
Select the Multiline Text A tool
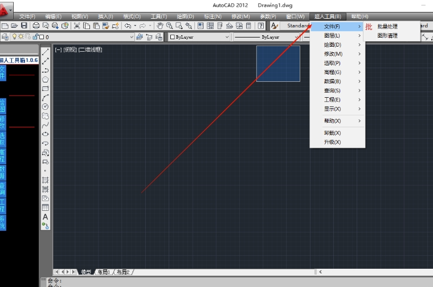45,217
